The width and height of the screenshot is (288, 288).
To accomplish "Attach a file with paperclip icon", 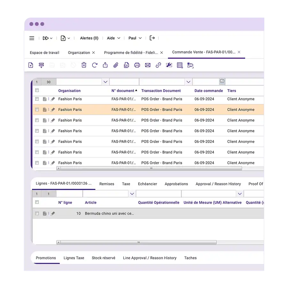I will (116, 65).
